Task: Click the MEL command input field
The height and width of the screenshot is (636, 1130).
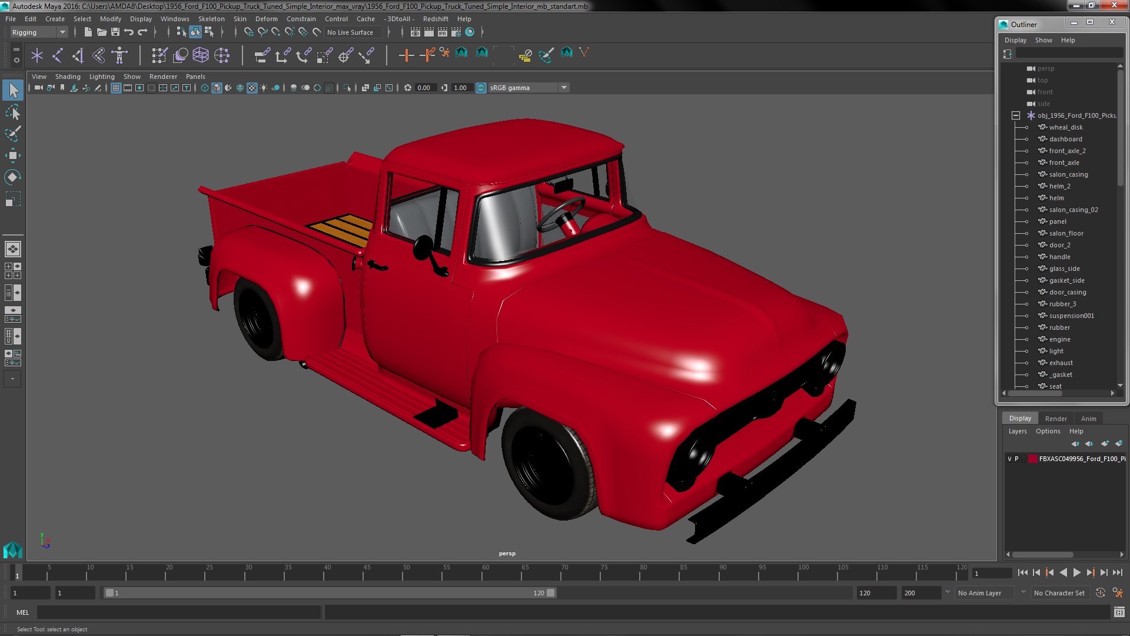Action: point(179,612)
